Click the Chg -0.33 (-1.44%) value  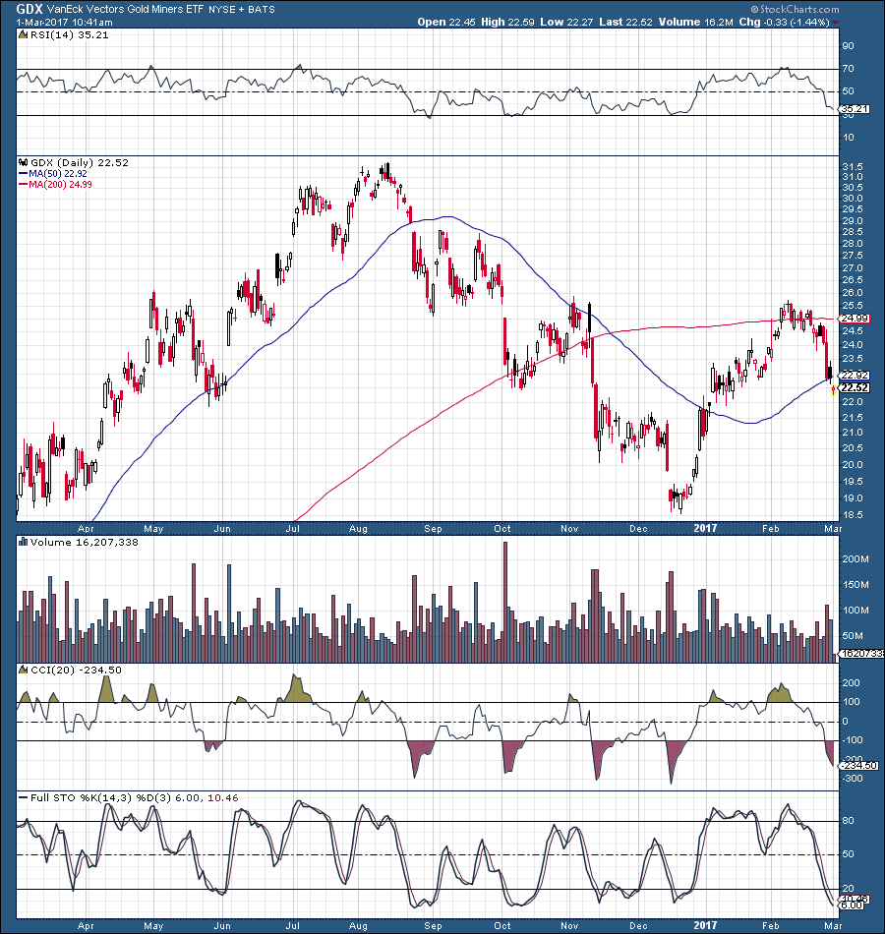tap(785, 22)
